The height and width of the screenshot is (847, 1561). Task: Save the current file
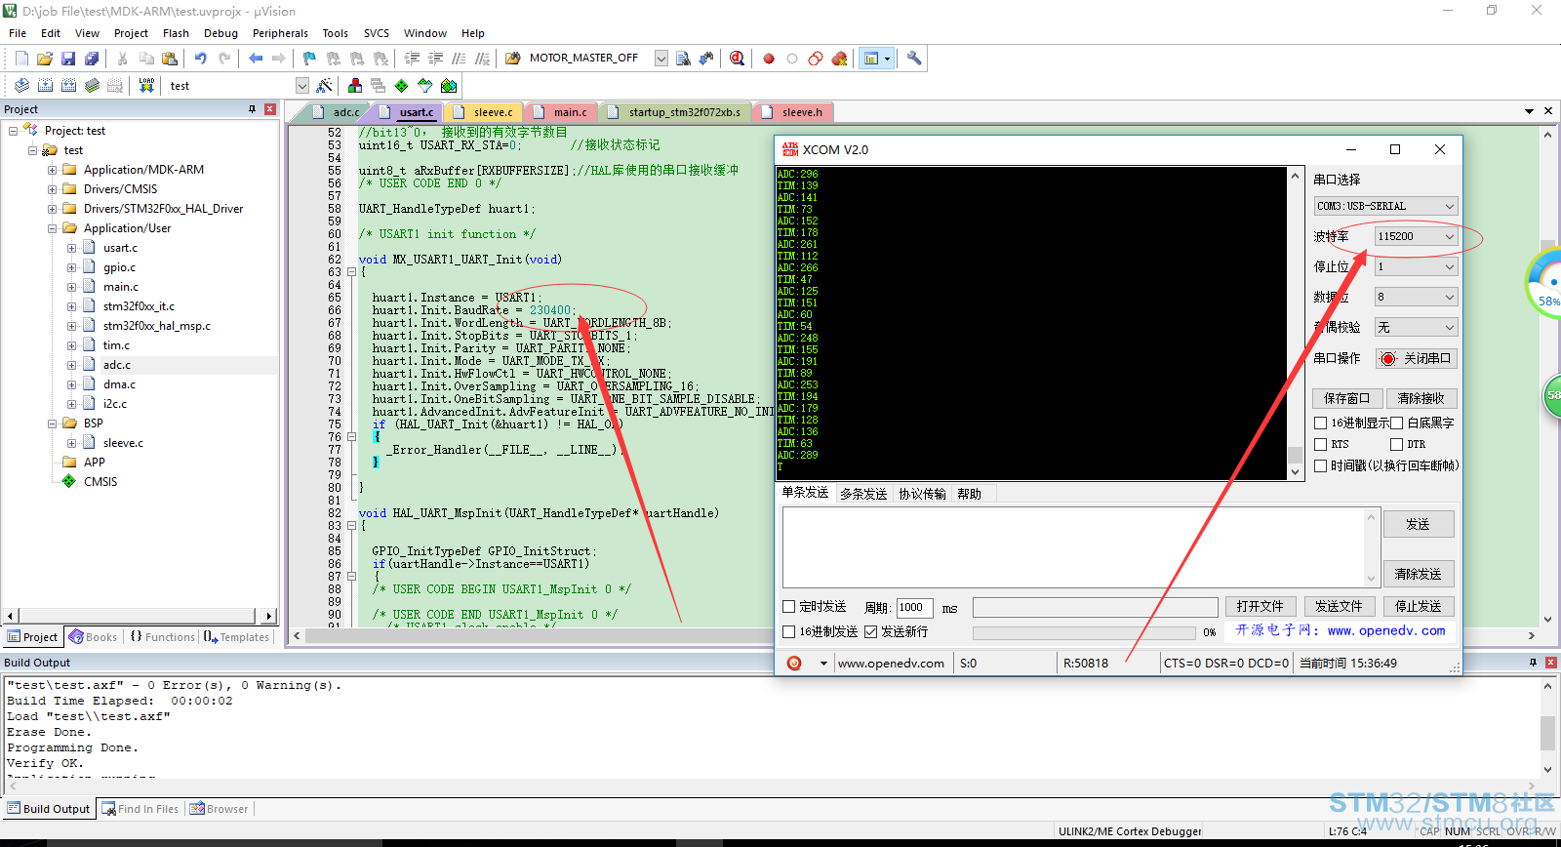point(68,59)
